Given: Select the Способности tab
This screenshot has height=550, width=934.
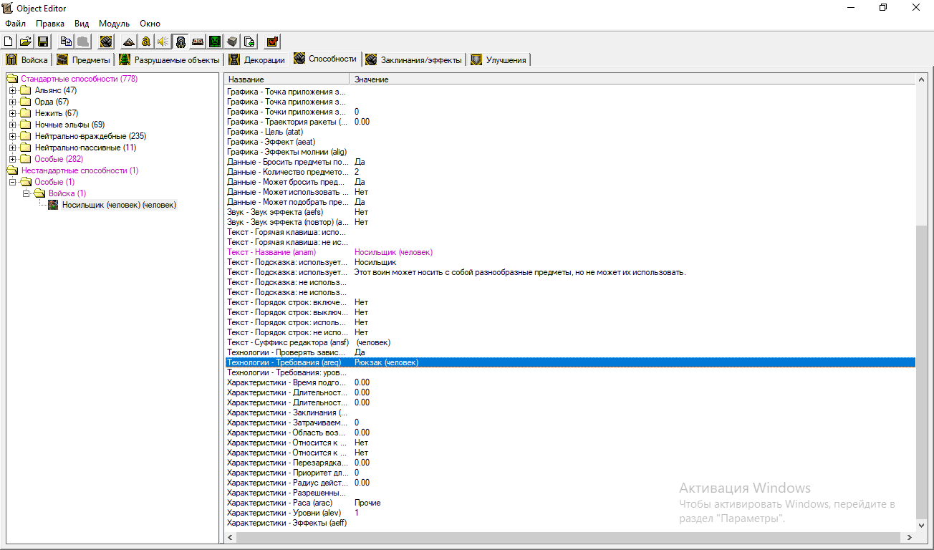Looking at the screenshot, I should click(x=325, y=59).
